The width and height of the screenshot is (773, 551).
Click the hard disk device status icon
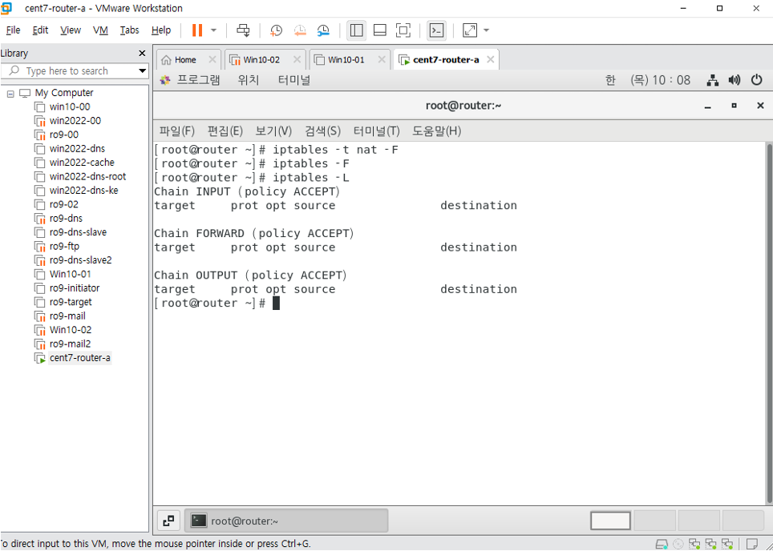661,544
